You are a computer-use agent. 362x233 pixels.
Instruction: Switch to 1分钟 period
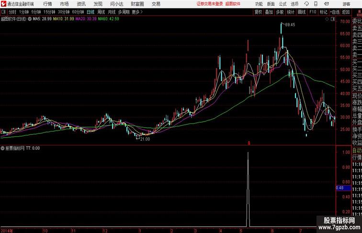tap(24, 12)
